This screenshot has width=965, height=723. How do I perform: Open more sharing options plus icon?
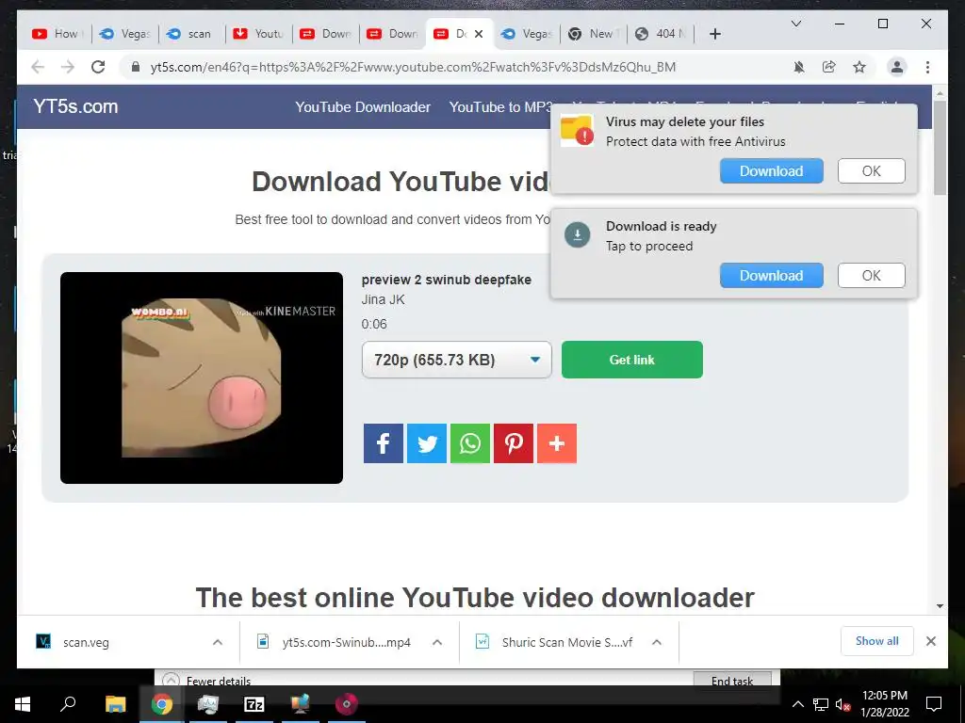557,443
